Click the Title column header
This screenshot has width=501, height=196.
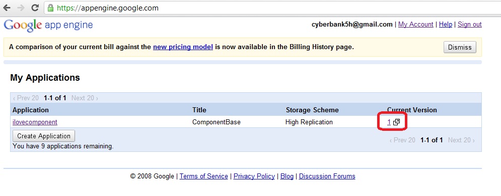[x=199, y=110]
